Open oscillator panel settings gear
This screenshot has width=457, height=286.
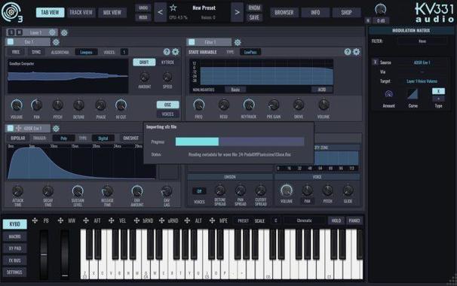click(176, 52)
